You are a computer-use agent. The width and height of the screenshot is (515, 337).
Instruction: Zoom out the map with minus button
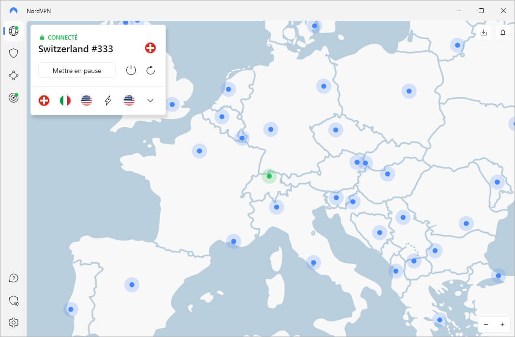[486, 324]
